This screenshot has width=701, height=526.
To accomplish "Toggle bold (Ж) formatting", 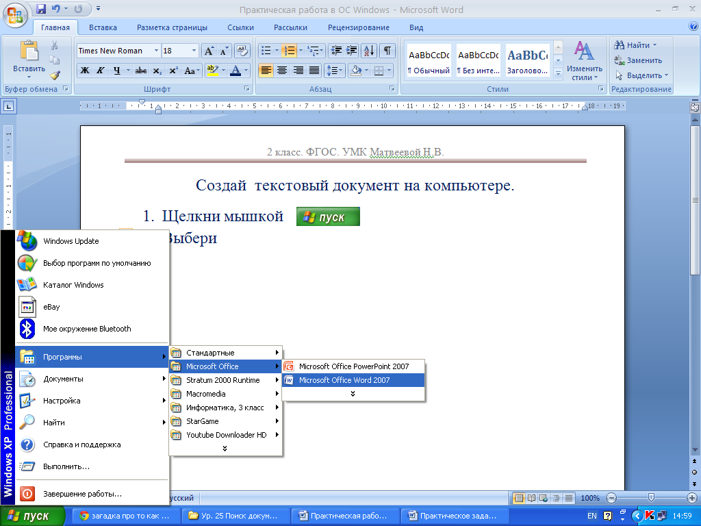I will click(84, 71).
